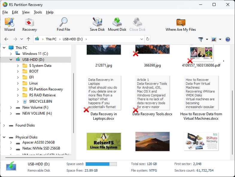This screenshot has height=177, width=235.
Task: Open the Tools menu
Action: coord(38,12)
